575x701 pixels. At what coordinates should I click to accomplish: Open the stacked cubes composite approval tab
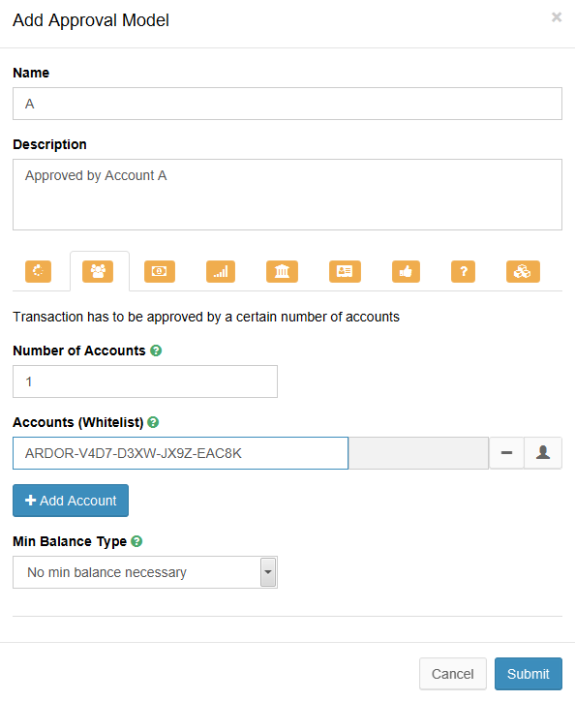click(x=523, y=271)
